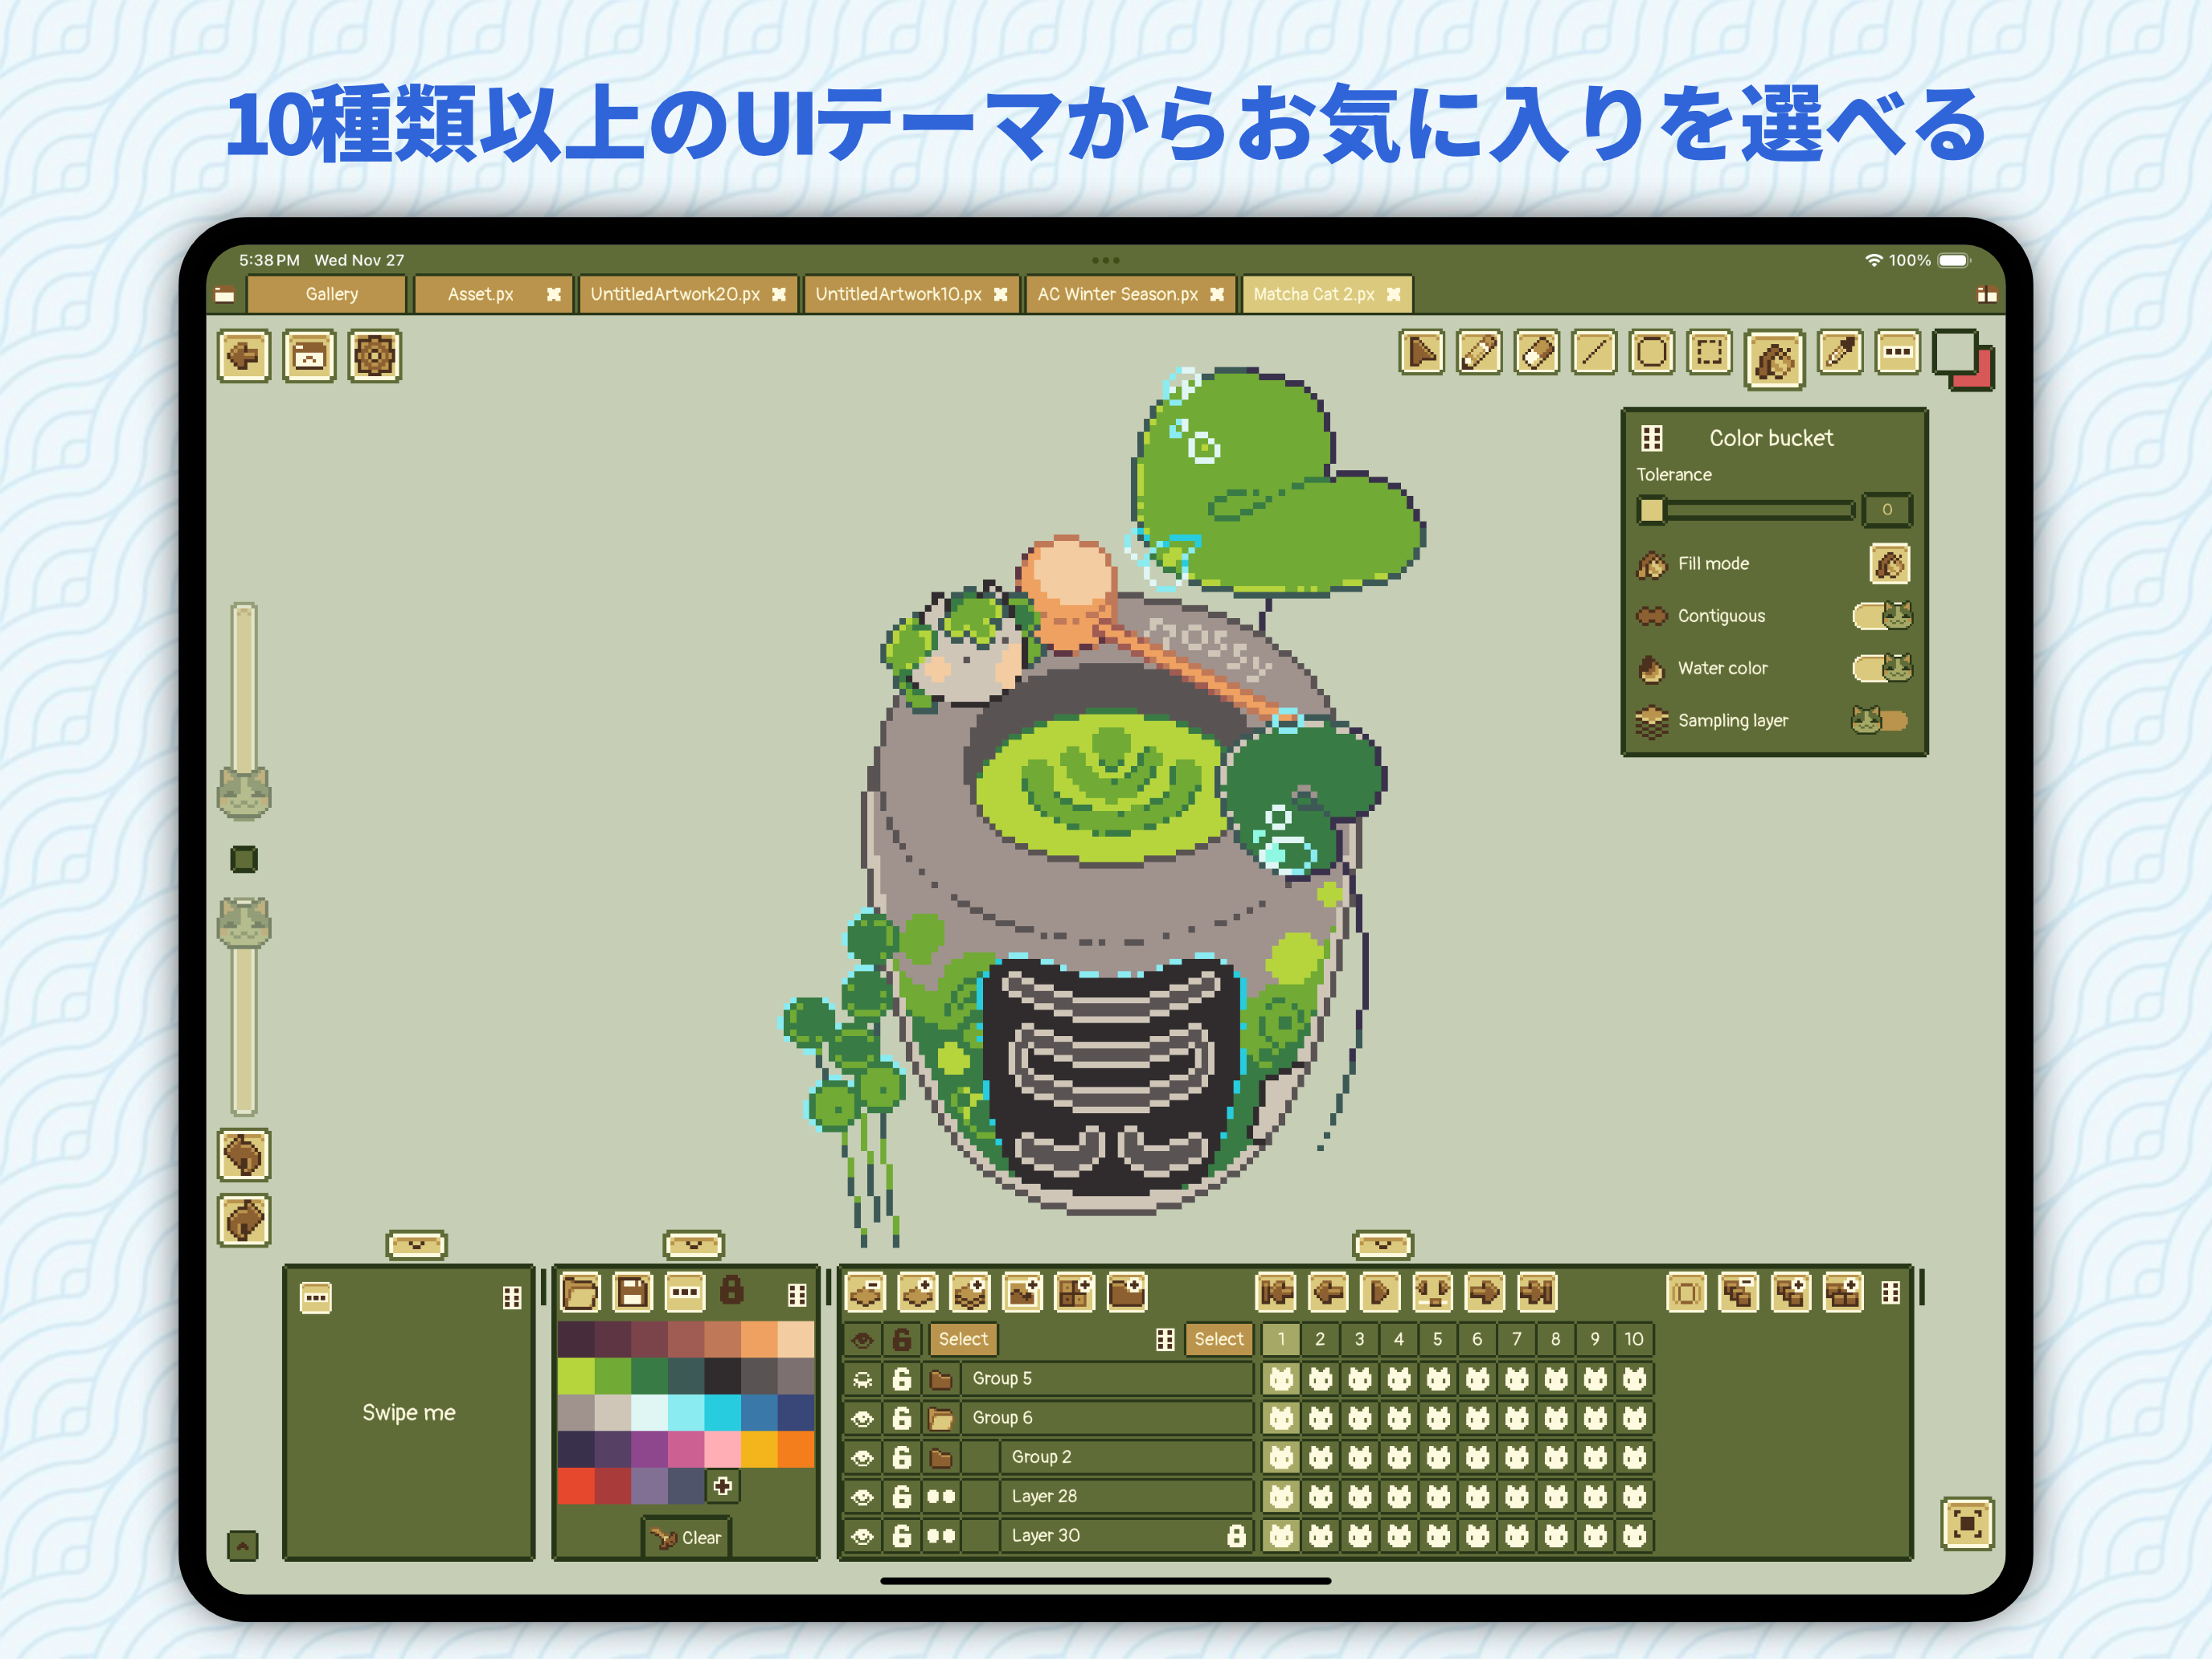Click the redo icon on left sidebar
Screen dimensions: 2212x1659
point(244,1221)
